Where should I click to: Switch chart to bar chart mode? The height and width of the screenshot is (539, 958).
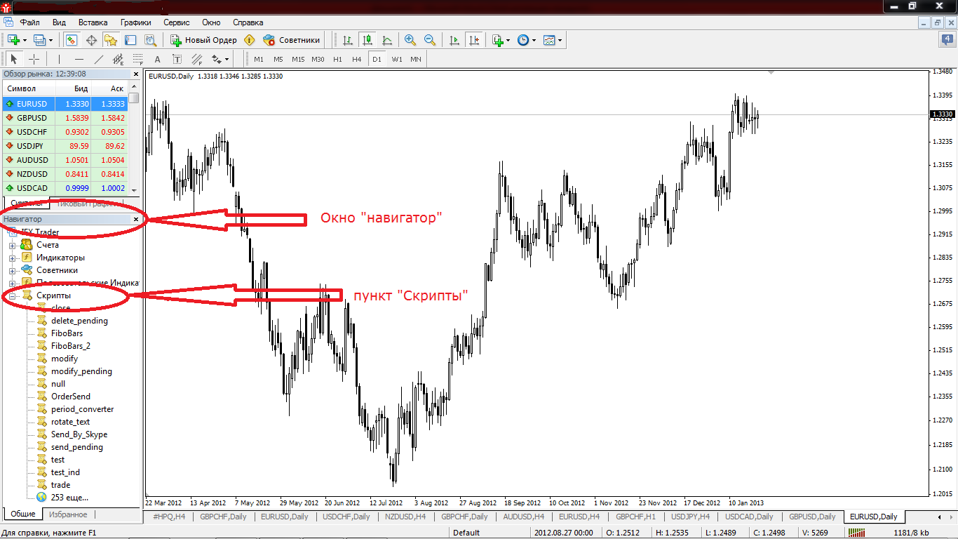coord(347,40)
